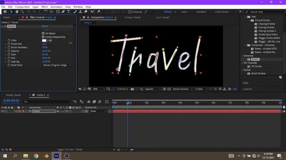Click the composition flowchart icon
Viewport: 286px width, 160px height.
tap(224, 89)
